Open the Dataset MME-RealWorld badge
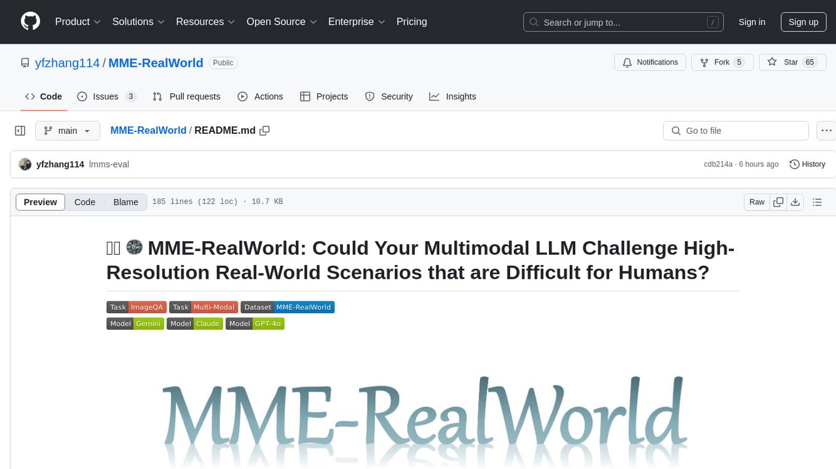 pyautogui.click(x=288, y=307)
